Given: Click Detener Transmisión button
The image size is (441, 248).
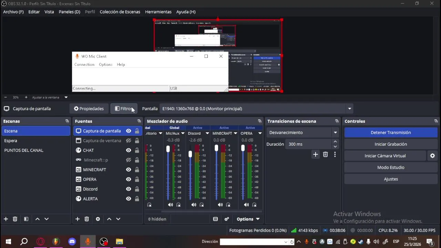Looking at the screenshot, I should (x=391, y=132).
